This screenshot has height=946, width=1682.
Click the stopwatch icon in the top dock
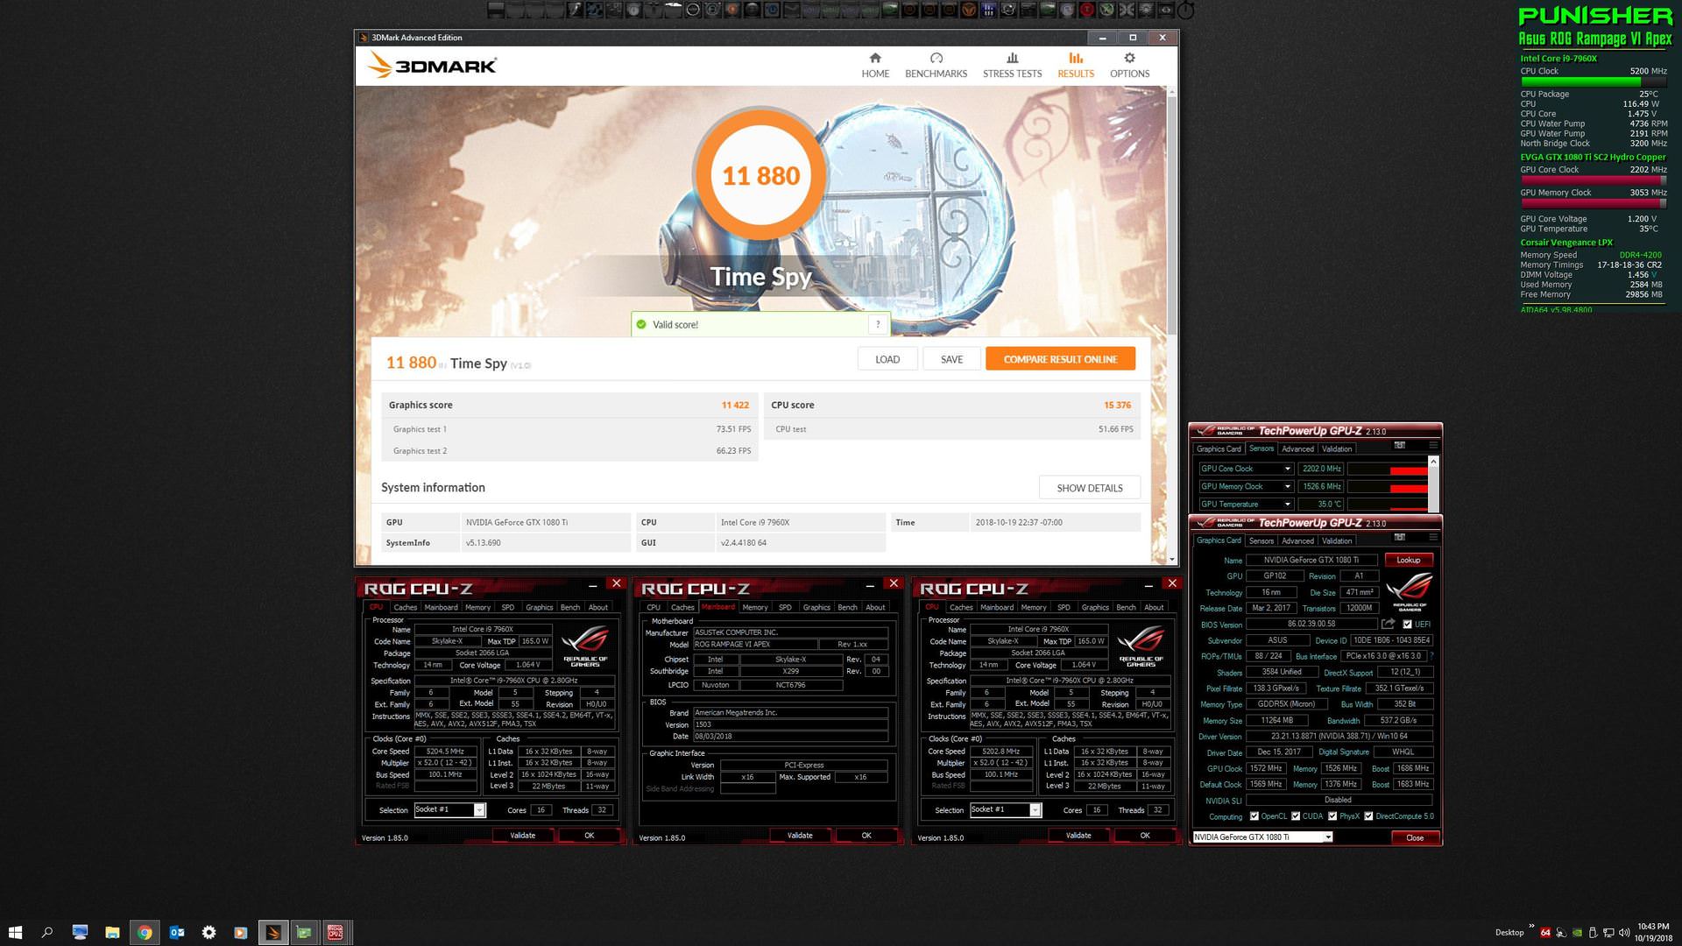tap(1185, 11)
